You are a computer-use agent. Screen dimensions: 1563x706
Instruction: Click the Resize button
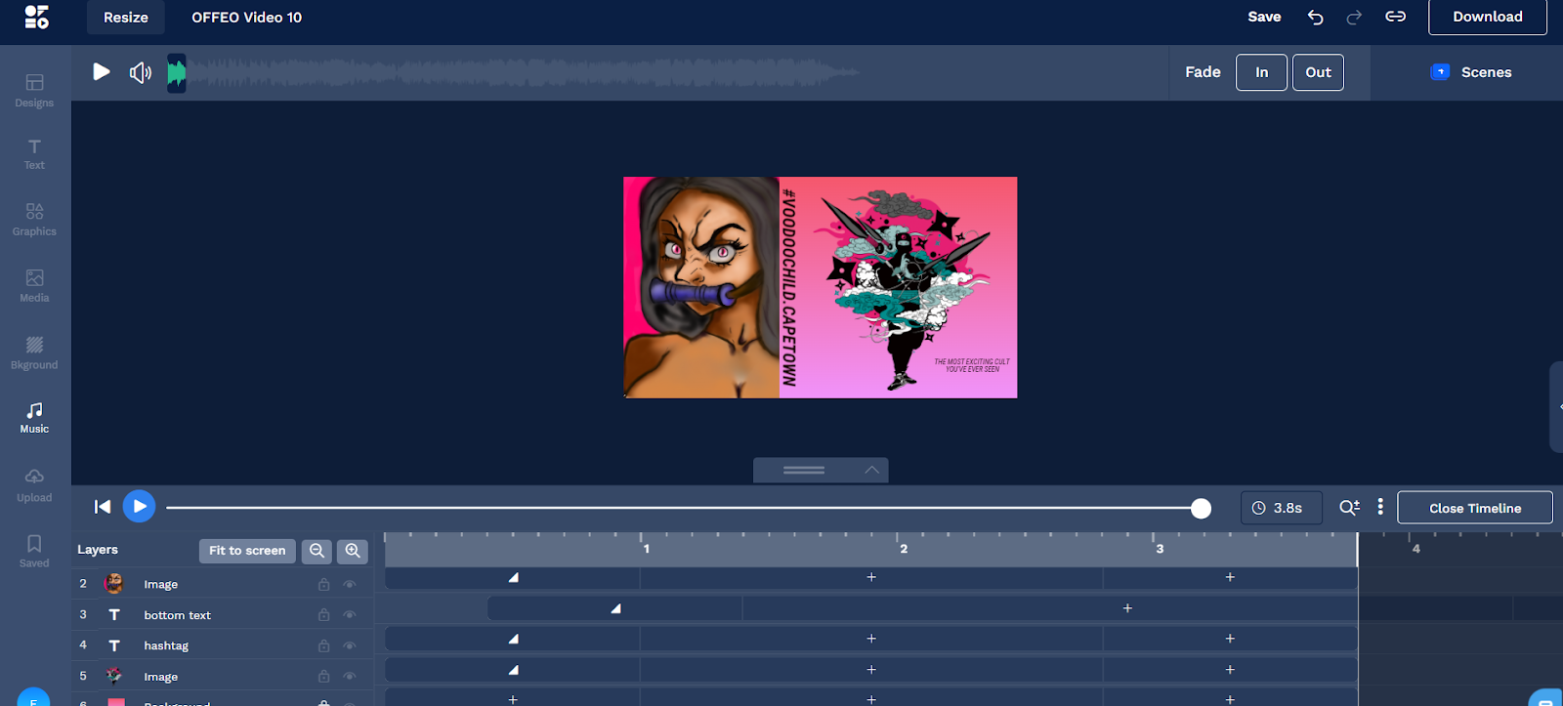pyautogui.click(x=126, y=18)
